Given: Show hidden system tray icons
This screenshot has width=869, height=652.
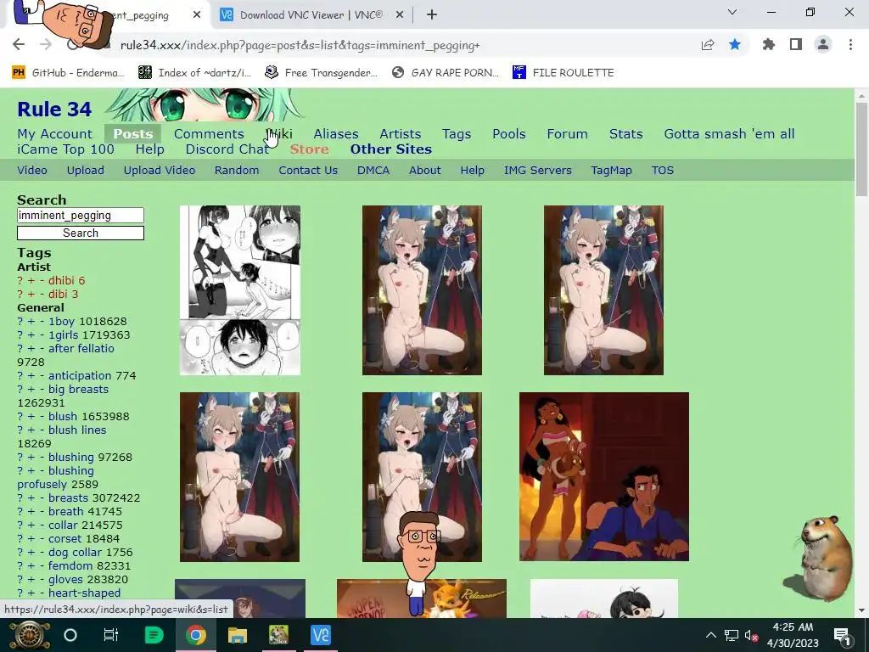Looking at the screenshot, I should pyautogui.click(x=710, y=635).
